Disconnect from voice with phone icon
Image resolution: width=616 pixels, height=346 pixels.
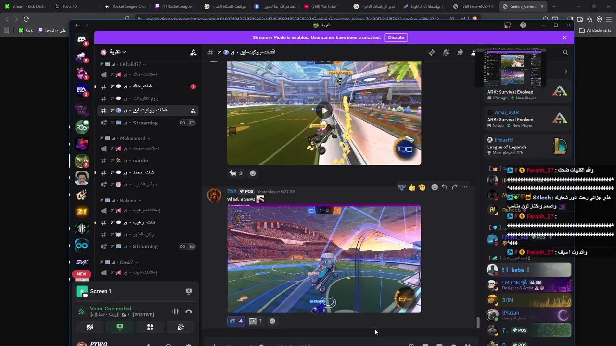[x=189, y=311]
